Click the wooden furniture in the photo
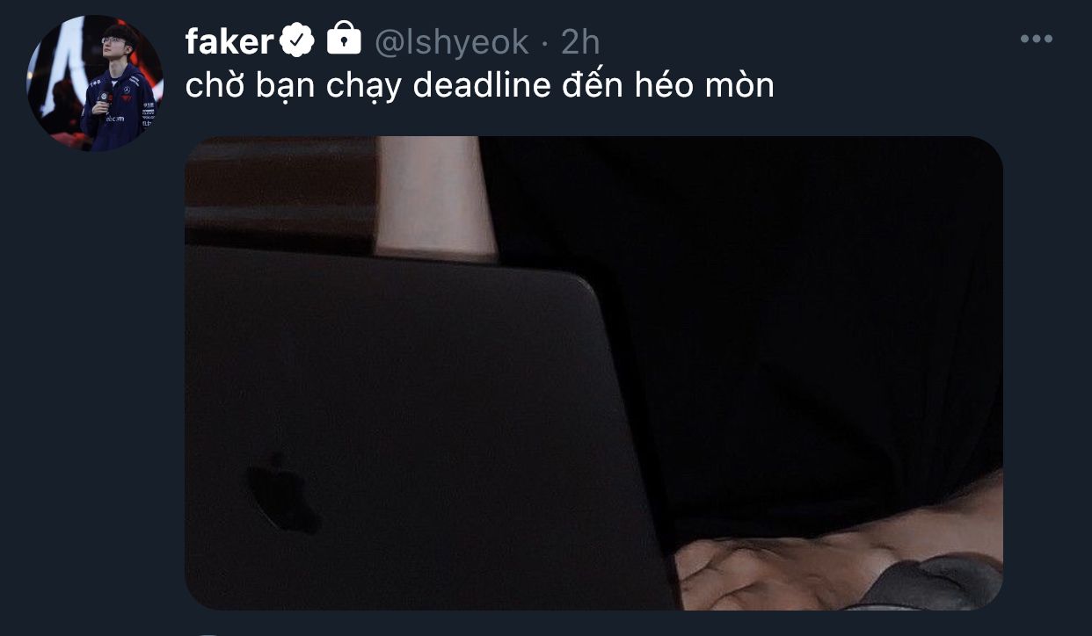Screen dimensions: 1092x636 [x=280, y=192]
